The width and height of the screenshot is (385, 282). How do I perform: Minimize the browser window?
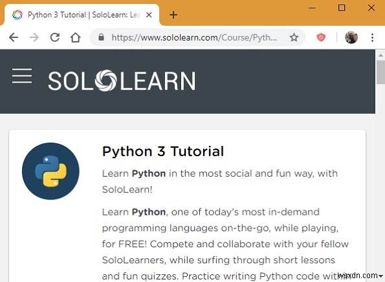tap(312, 8)
